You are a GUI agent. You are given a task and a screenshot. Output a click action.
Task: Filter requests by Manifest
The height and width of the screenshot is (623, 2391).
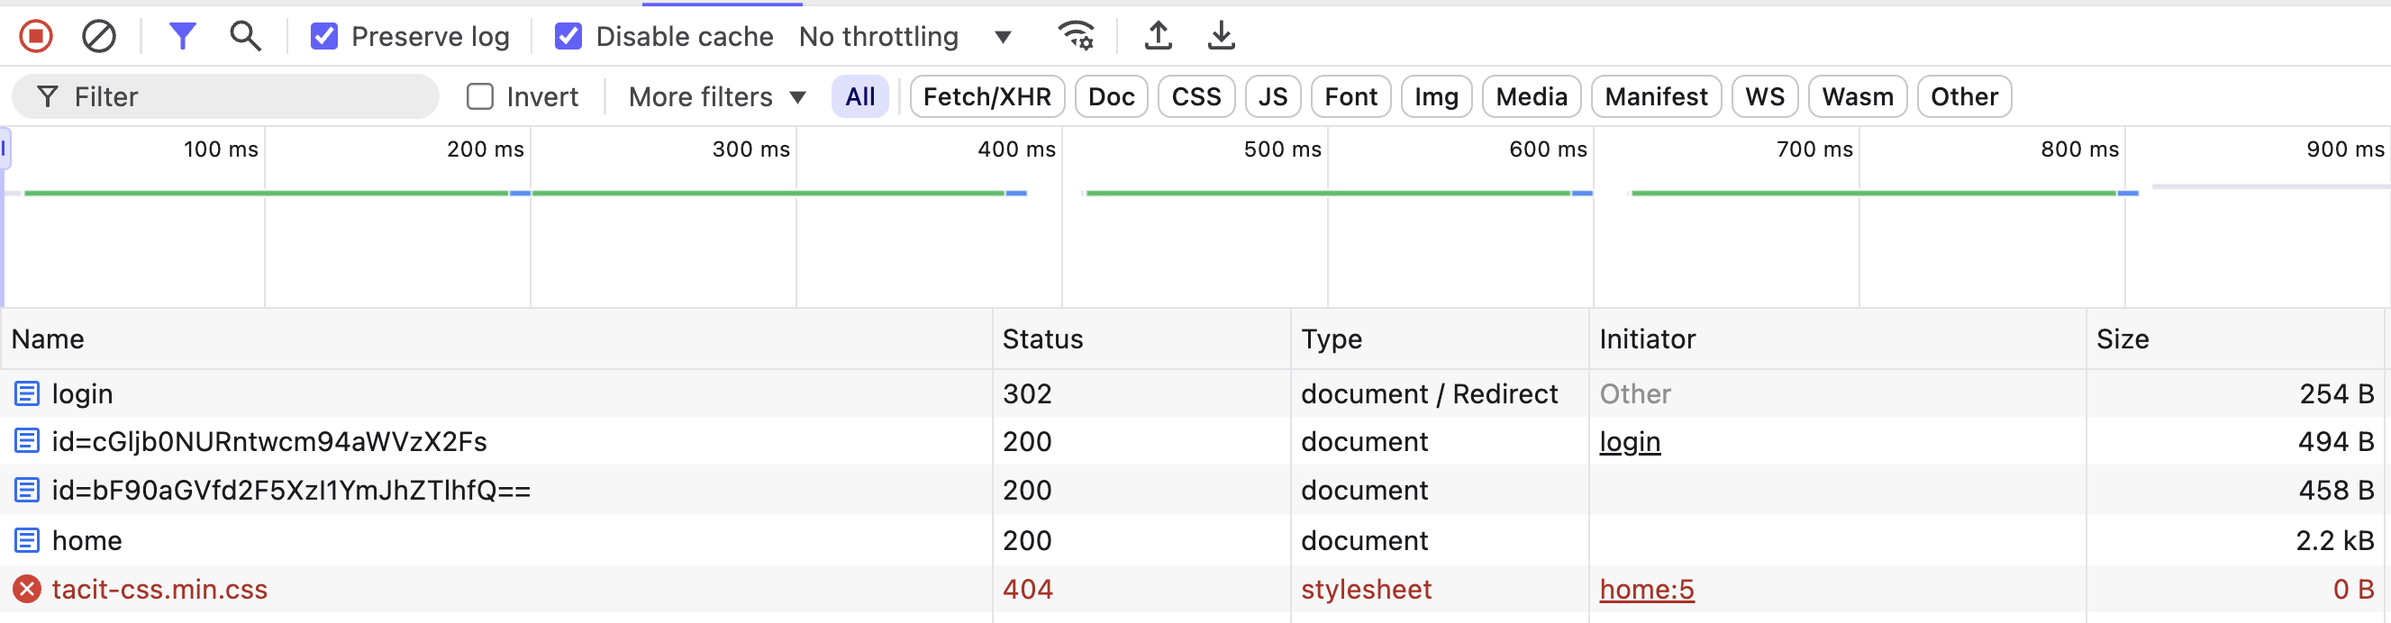tap(1656, 96)
